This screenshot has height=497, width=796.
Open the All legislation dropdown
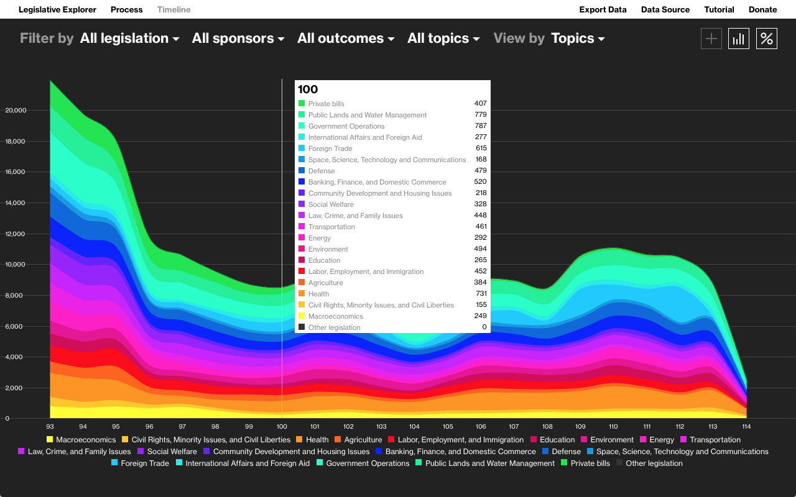click(x=129, y=38)
